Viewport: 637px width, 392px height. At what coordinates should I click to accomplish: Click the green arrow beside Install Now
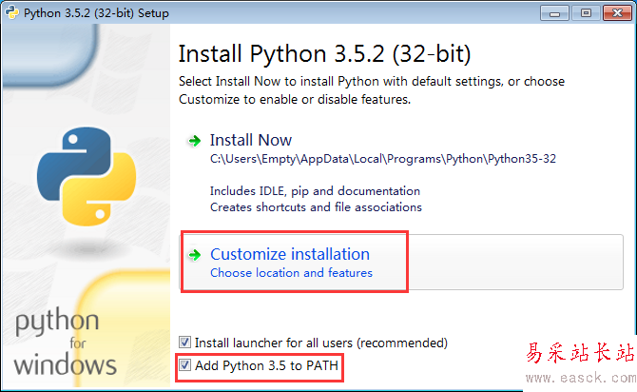pyautogui.click(x=194, y=141)
